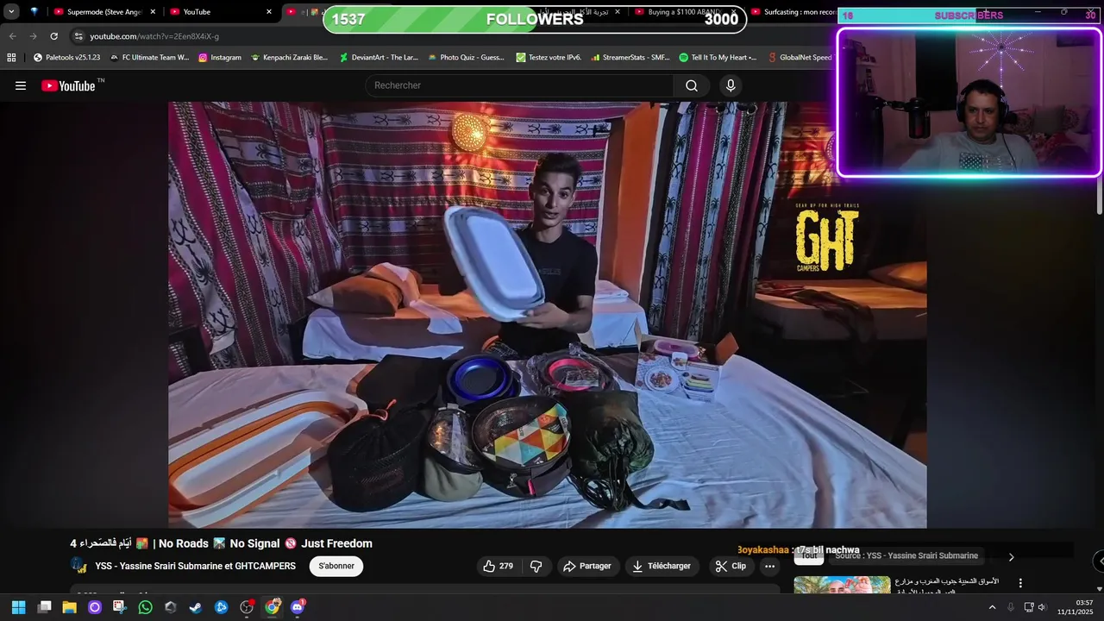Open the Instagram bookmark
1104x621 pixels.
tap(220, 58)
